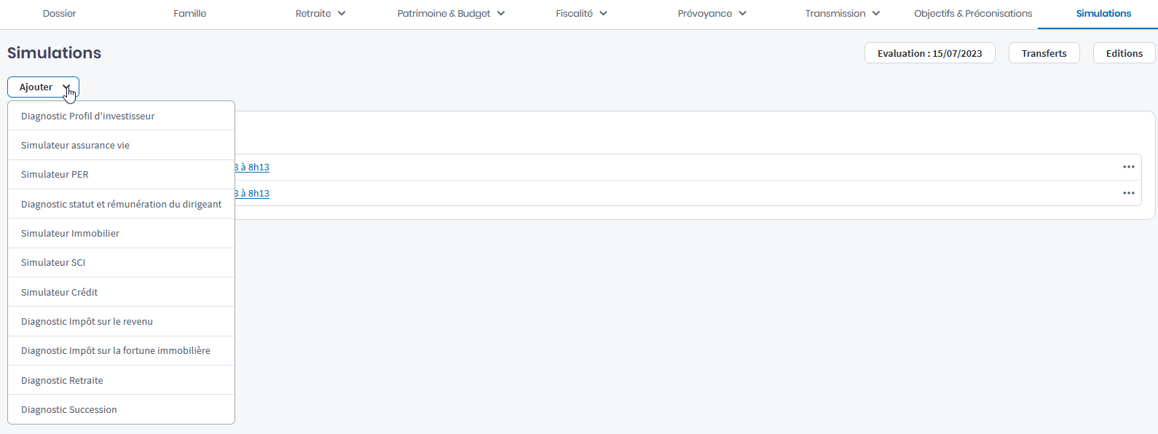Expand the Retraite menu chevron
The height and width of the screenshot is (434, 1158).
(x=342, y=14)
